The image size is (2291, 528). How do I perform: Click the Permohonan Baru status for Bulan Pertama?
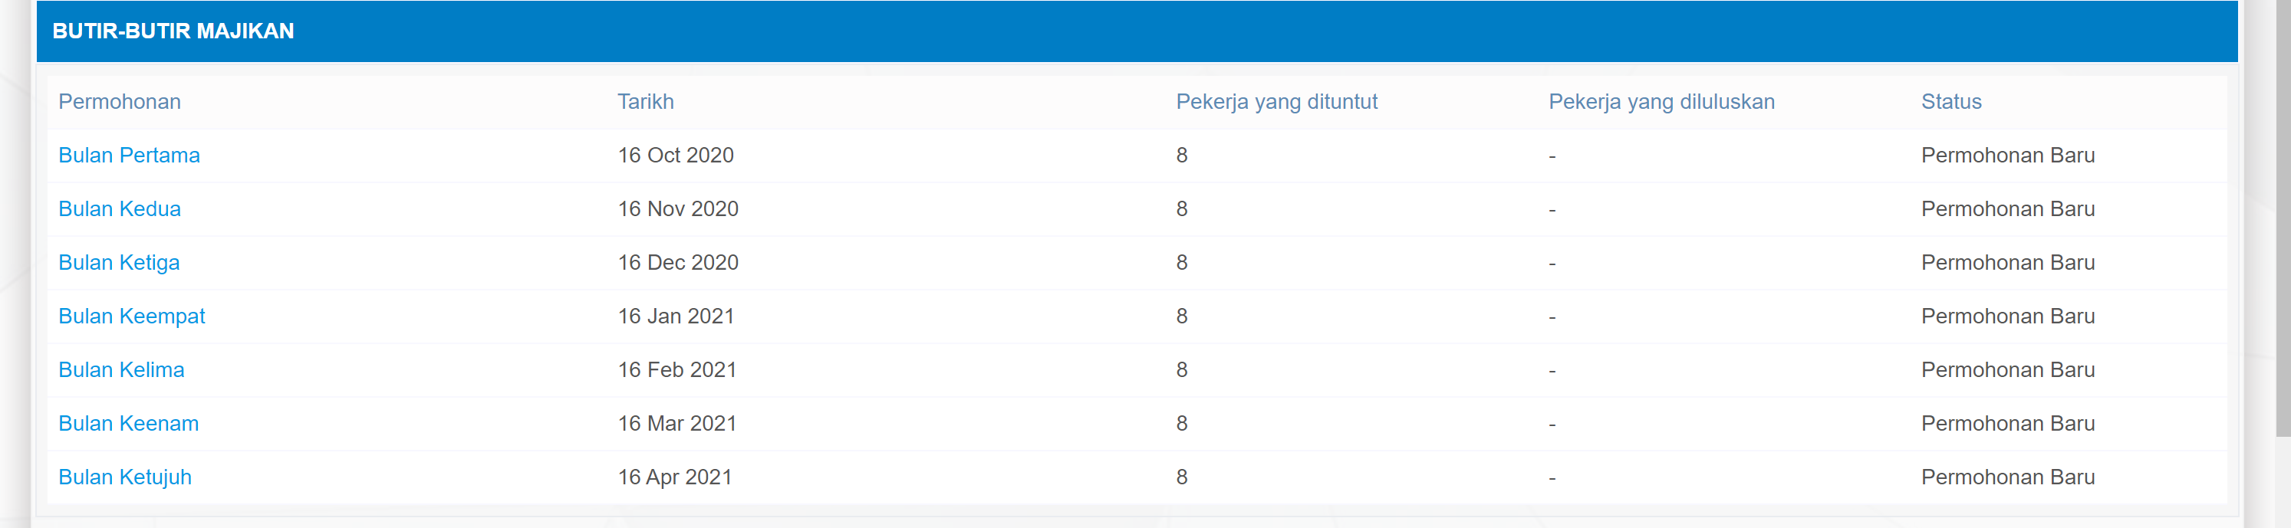[x=2007, y=156]
